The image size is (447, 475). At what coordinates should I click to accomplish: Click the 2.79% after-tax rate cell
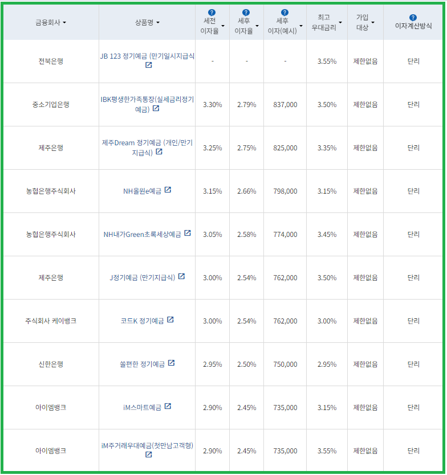coord(246,105)
